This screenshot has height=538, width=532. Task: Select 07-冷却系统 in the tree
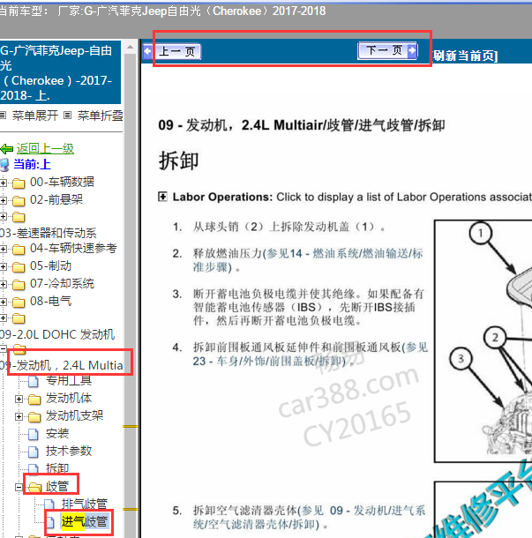(62, 283)
